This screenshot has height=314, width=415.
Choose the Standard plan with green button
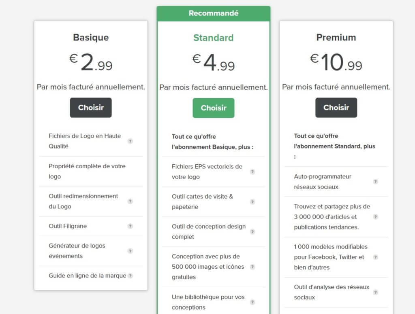tap(213, 108)
